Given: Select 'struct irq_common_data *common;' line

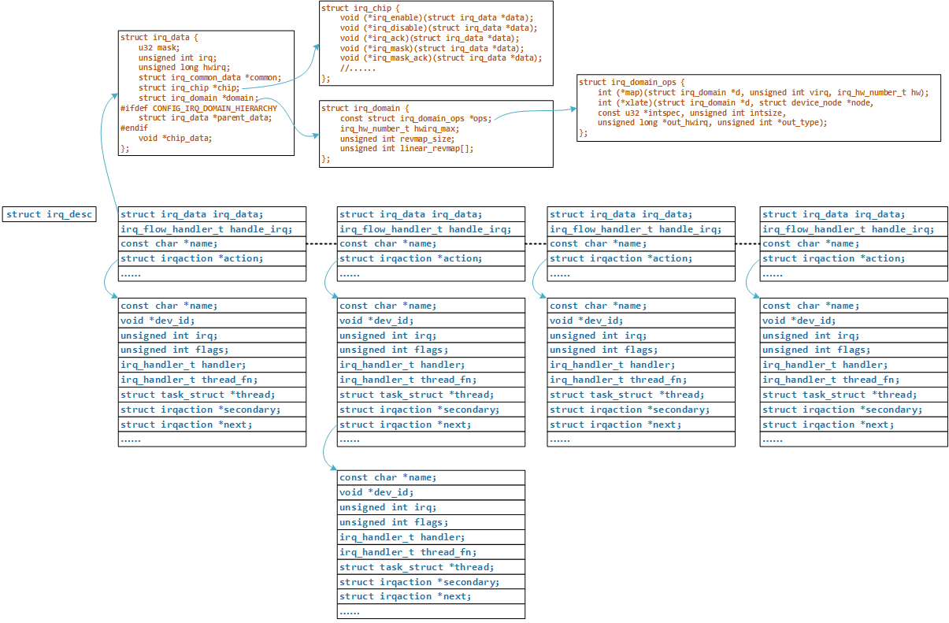Looking at the screenshot, I should coord(209,78).
